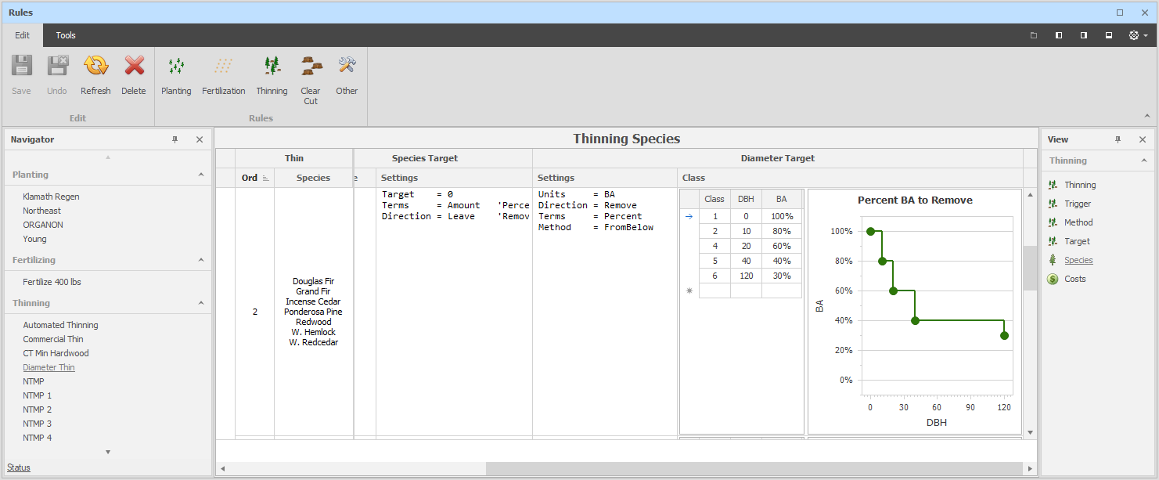
Task: Select the Commercial Thin rule
Action: click(x=53, y=339)
